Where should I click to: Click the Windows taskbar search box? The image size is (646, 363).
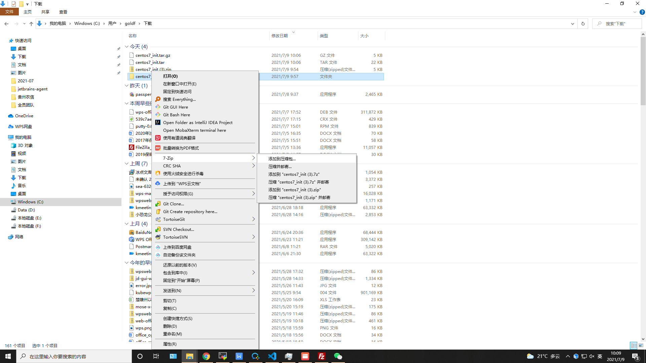tap(74, 356)
